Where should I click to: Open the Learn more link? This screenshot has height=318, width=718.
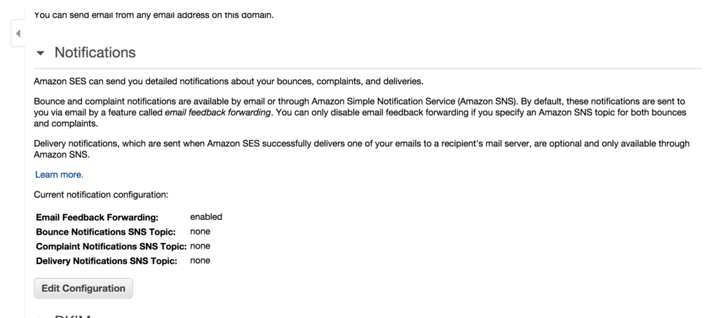(59, 174)
